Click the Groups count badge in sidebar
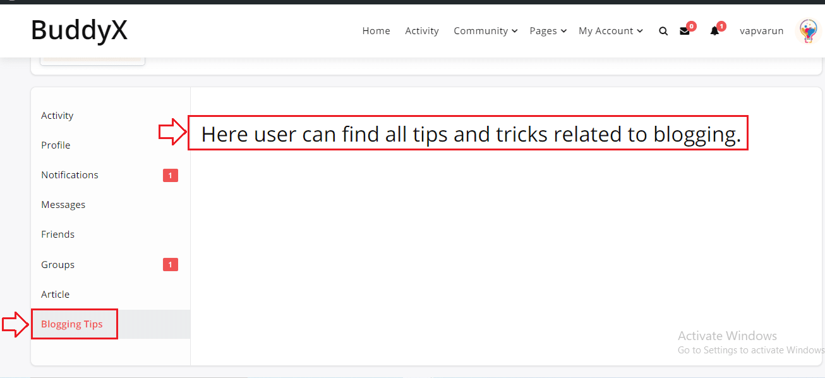Image resolution: width=825 pixels, height=378 pixels. tap(171, 265)
